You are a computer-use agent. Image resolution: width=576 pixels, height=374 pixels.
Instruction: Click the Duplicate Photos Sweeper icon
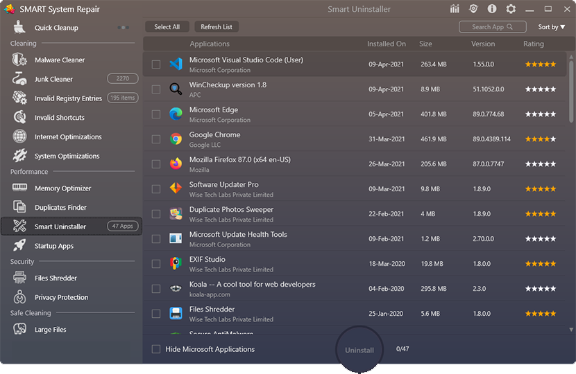(x=176, y=214)
